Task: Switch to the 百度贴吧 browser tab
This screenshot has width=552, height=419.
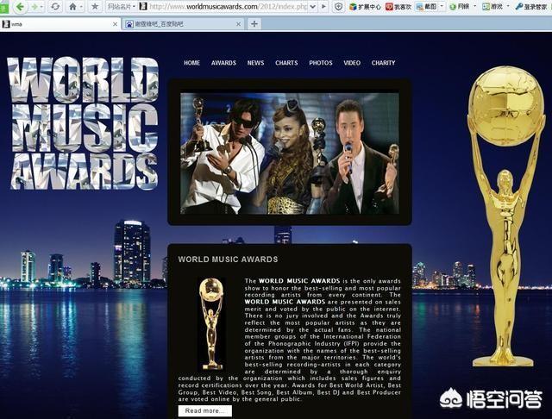Action: click(183, 24)
